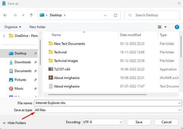
Task: Click the Save button
Action: (139, 122)
